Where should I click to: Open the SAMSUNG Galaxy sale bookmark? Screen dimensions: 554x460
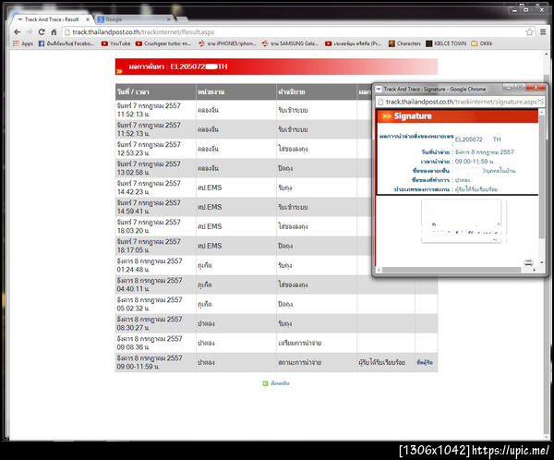290,43
